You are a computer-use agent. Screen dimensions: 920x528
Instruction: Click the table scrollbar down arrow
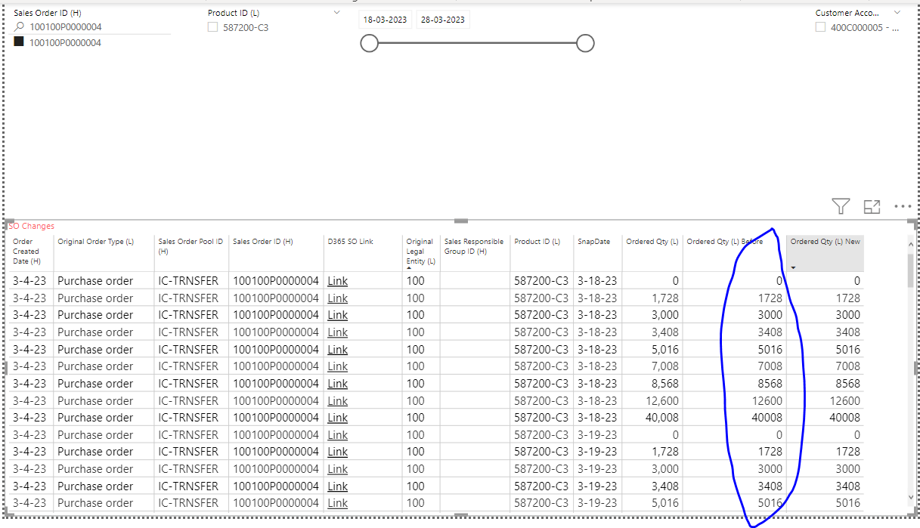pos(910,497)
